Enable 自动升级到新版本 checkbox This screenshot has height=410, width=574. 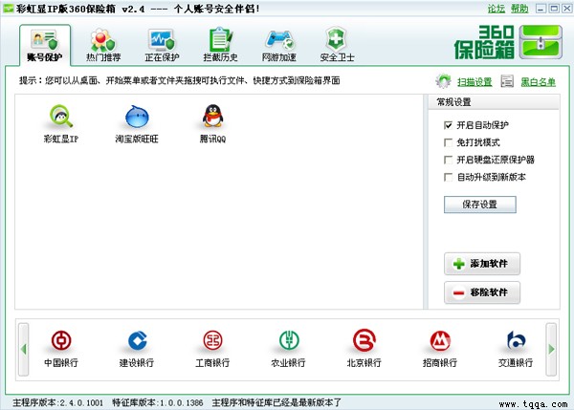tap(449, 177)
